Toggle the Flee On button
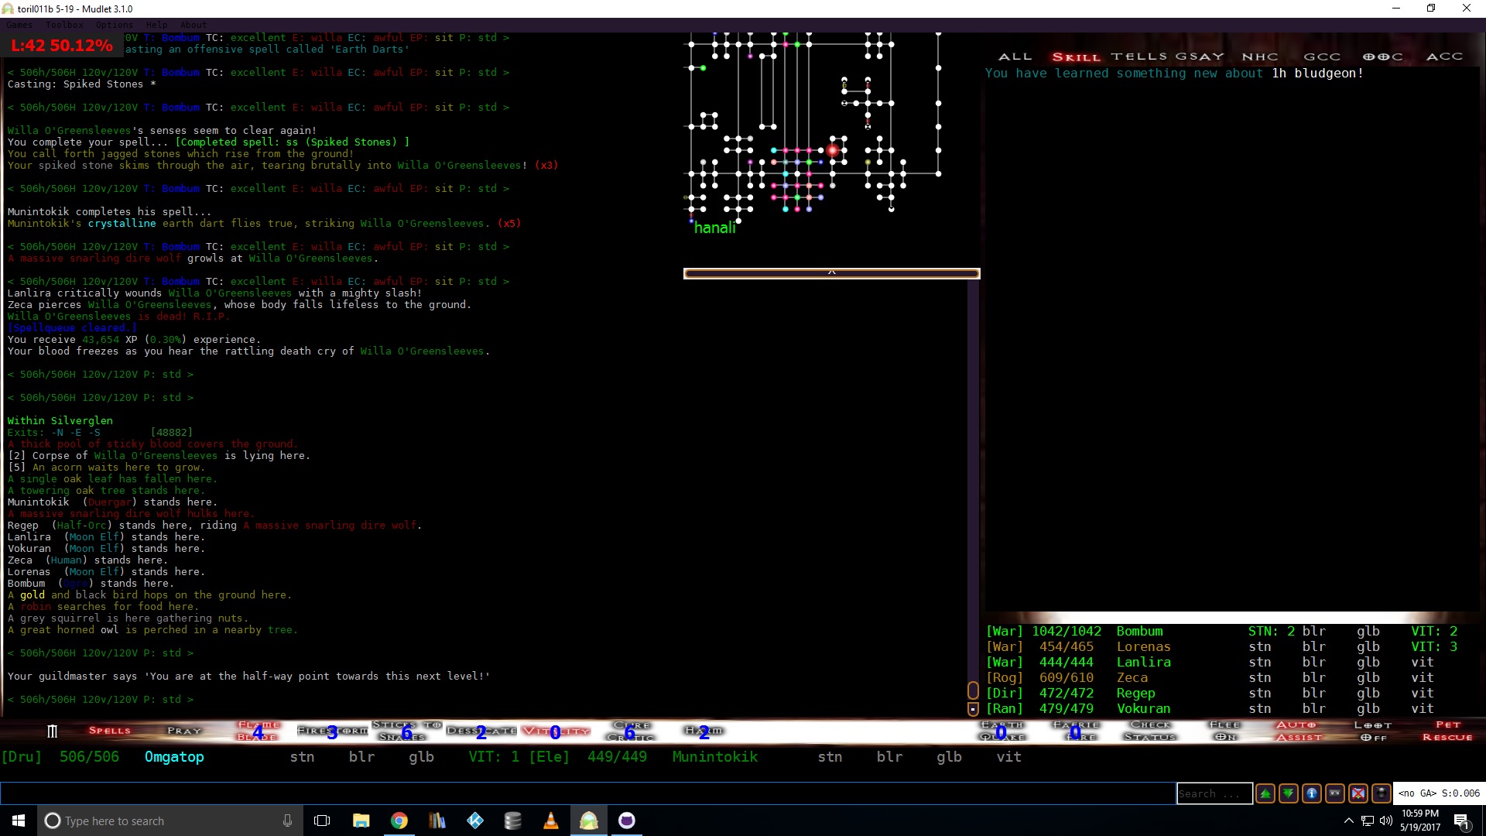This screenshot has height=836, width=1486. pyautogui.click(x=1224, y=731)
